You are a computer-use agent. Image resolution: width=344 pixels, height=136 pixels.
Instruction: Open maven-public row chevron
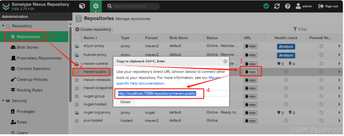pyautogui.click(x=339, y=72)
